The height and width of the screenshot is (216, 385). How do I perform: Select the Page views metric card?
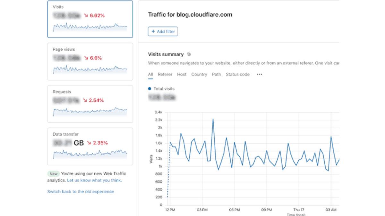[x=90, y=61]
